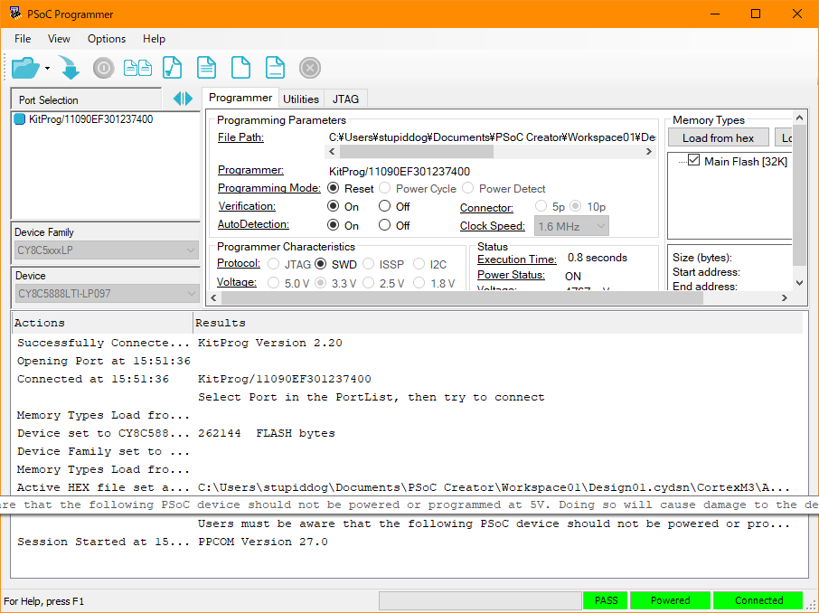Screen dimensions: 819x613
Task: Select Power Detect programming mode radio
Action: coord(468,188)
